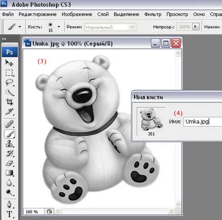Open the tool preset picker dropdown

click(20, 27)
